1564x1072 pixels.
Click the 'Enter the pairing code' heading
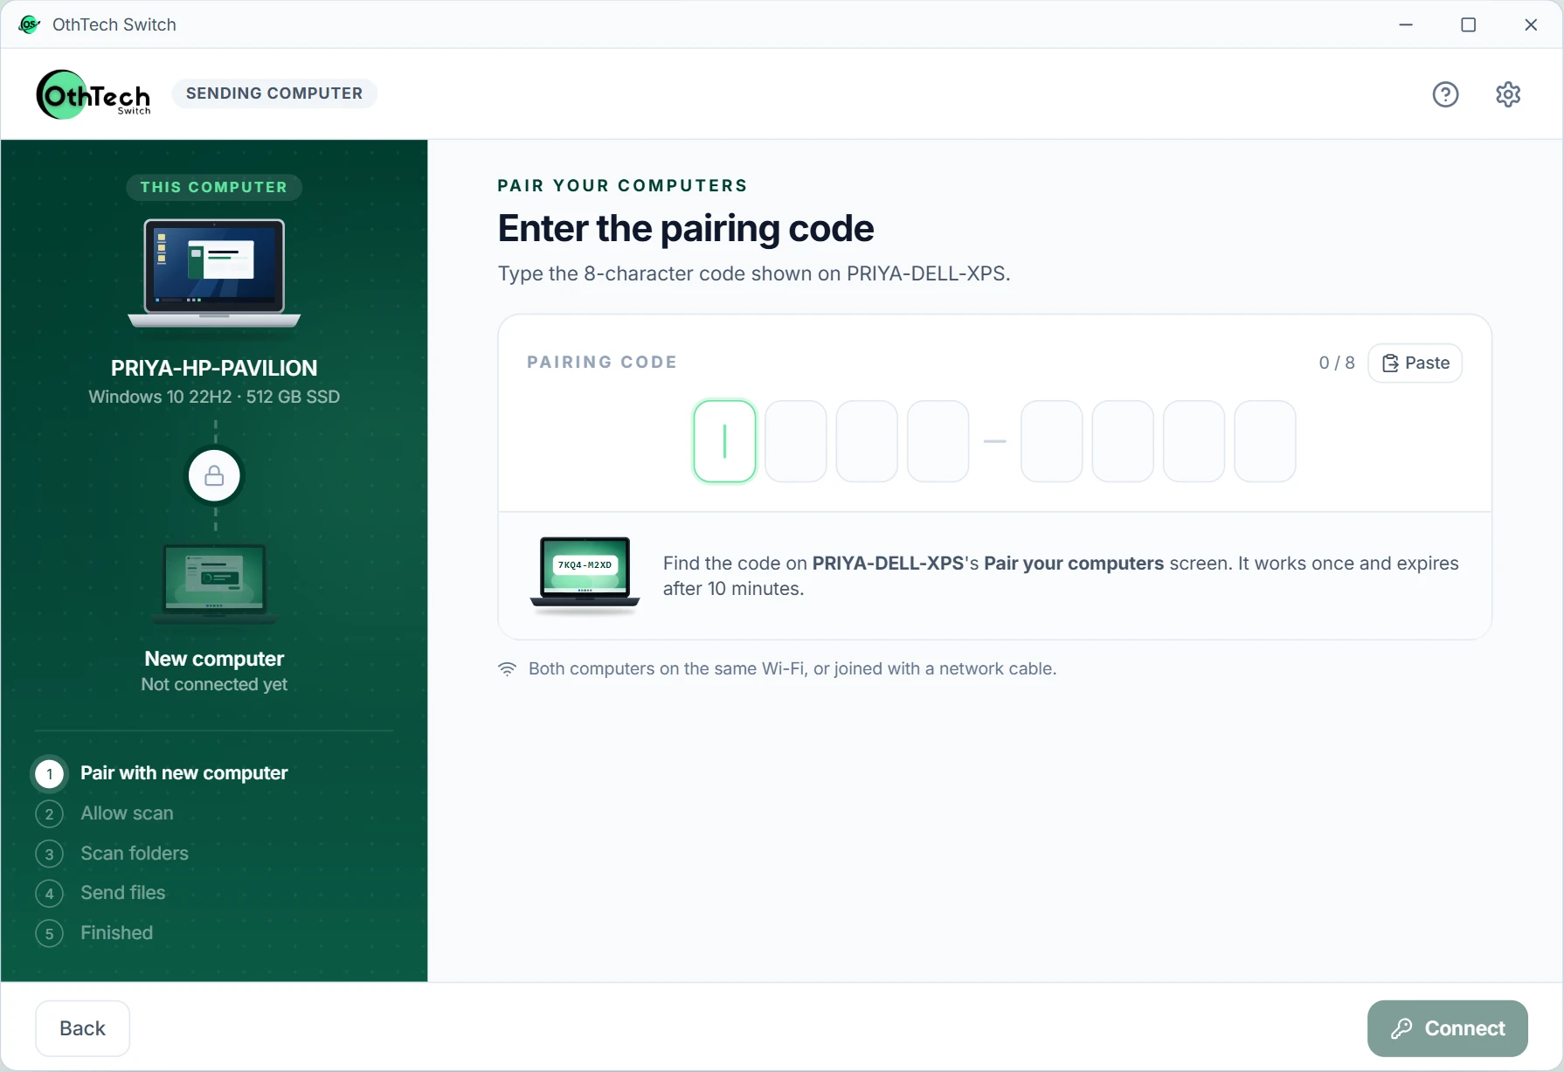(686, 229)
